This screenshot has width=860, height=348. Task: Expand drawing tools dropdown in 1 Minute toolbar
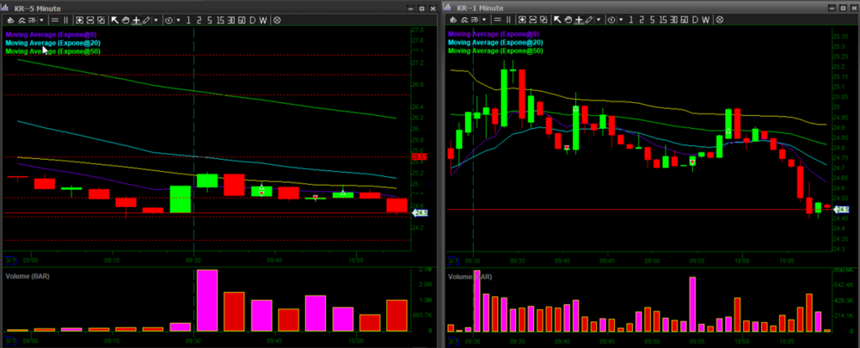click(597, 19)
